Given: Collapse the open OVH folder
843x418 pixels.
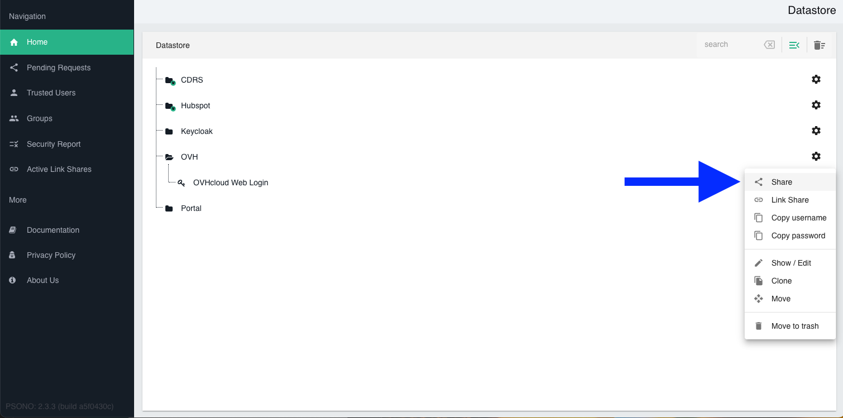Looking at the screenshot, I should click(x=169, y=157).
